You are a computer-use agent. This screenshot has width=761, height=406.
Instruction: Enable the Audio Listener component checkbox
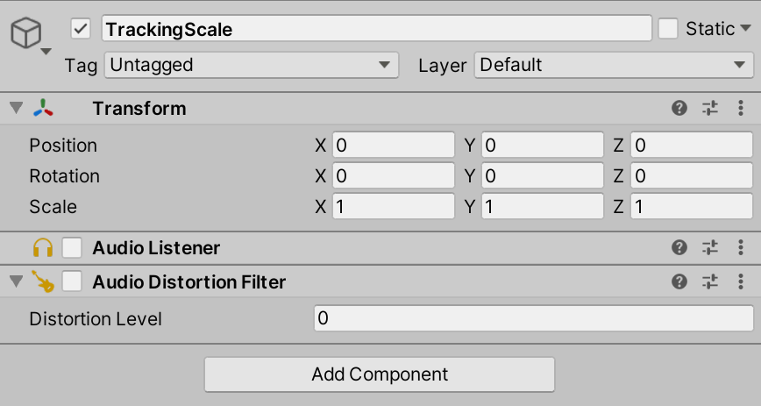tap(72, 248)
